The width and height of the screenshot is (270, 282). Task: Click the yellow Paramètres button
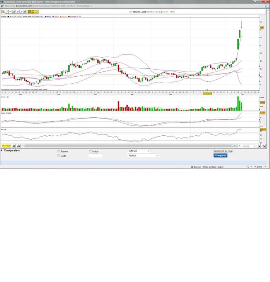point(6,146)
